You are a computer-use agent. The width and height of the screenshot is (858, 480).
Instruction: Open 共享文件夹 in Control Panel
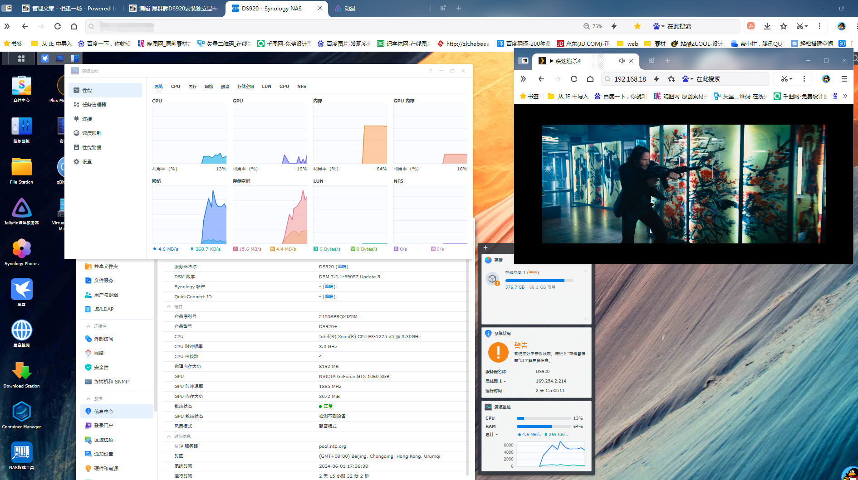click(117, 267)
